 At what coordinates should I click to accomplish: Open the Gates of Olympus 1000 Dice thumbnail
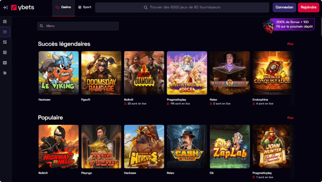(x=187, y=73)
